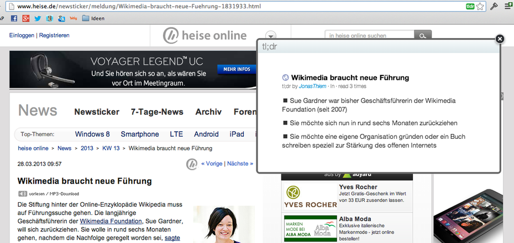
Task: Go to previous article via « Vorige
Action: tap(212, 164)
